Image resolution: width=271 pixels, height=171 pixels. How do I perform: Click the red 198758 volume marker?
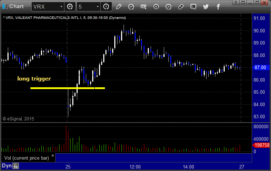(x=261, y=145)
